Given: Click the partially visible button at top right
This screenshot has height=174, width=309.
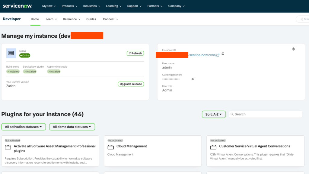Looking at the screenshot, I should point(303,19).
